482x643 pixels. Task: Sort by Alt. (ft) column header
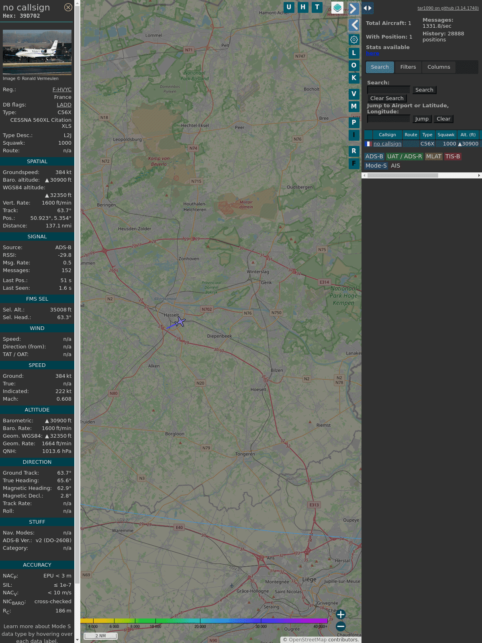coord(468,135)
